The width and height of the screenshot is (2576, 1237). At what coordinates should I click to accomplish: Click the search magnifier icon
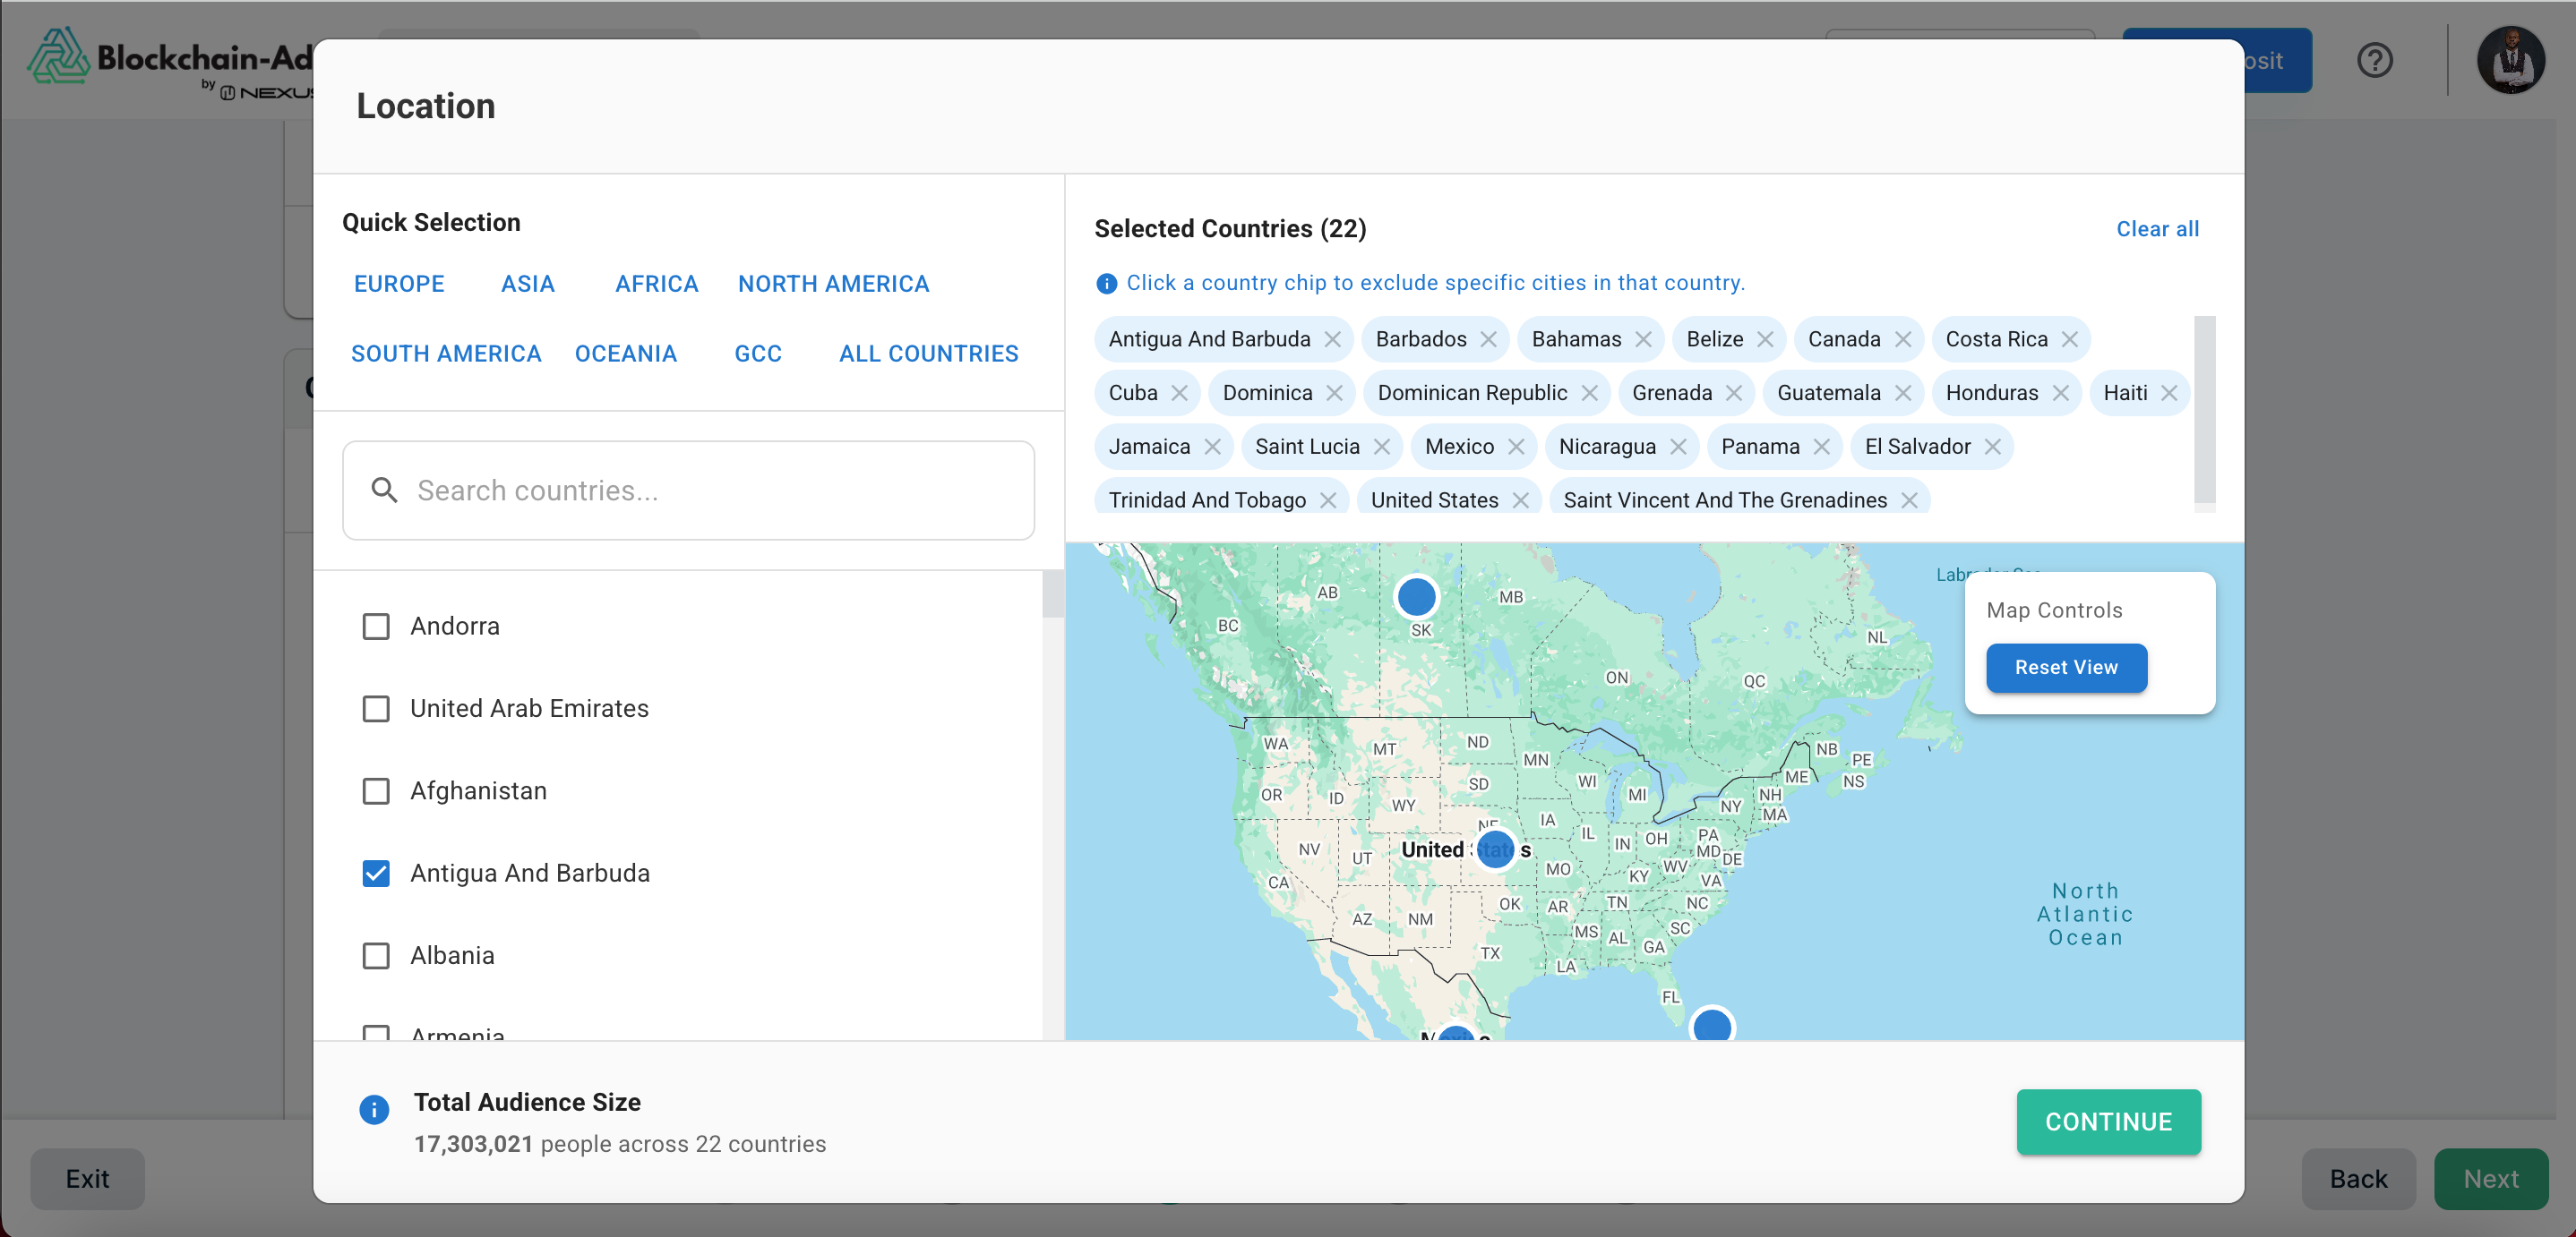384,491
